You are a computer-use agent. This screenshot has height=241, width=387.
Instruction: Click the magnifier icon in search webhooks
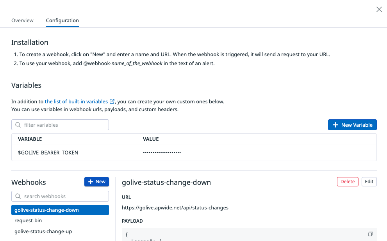pos(18,196)
